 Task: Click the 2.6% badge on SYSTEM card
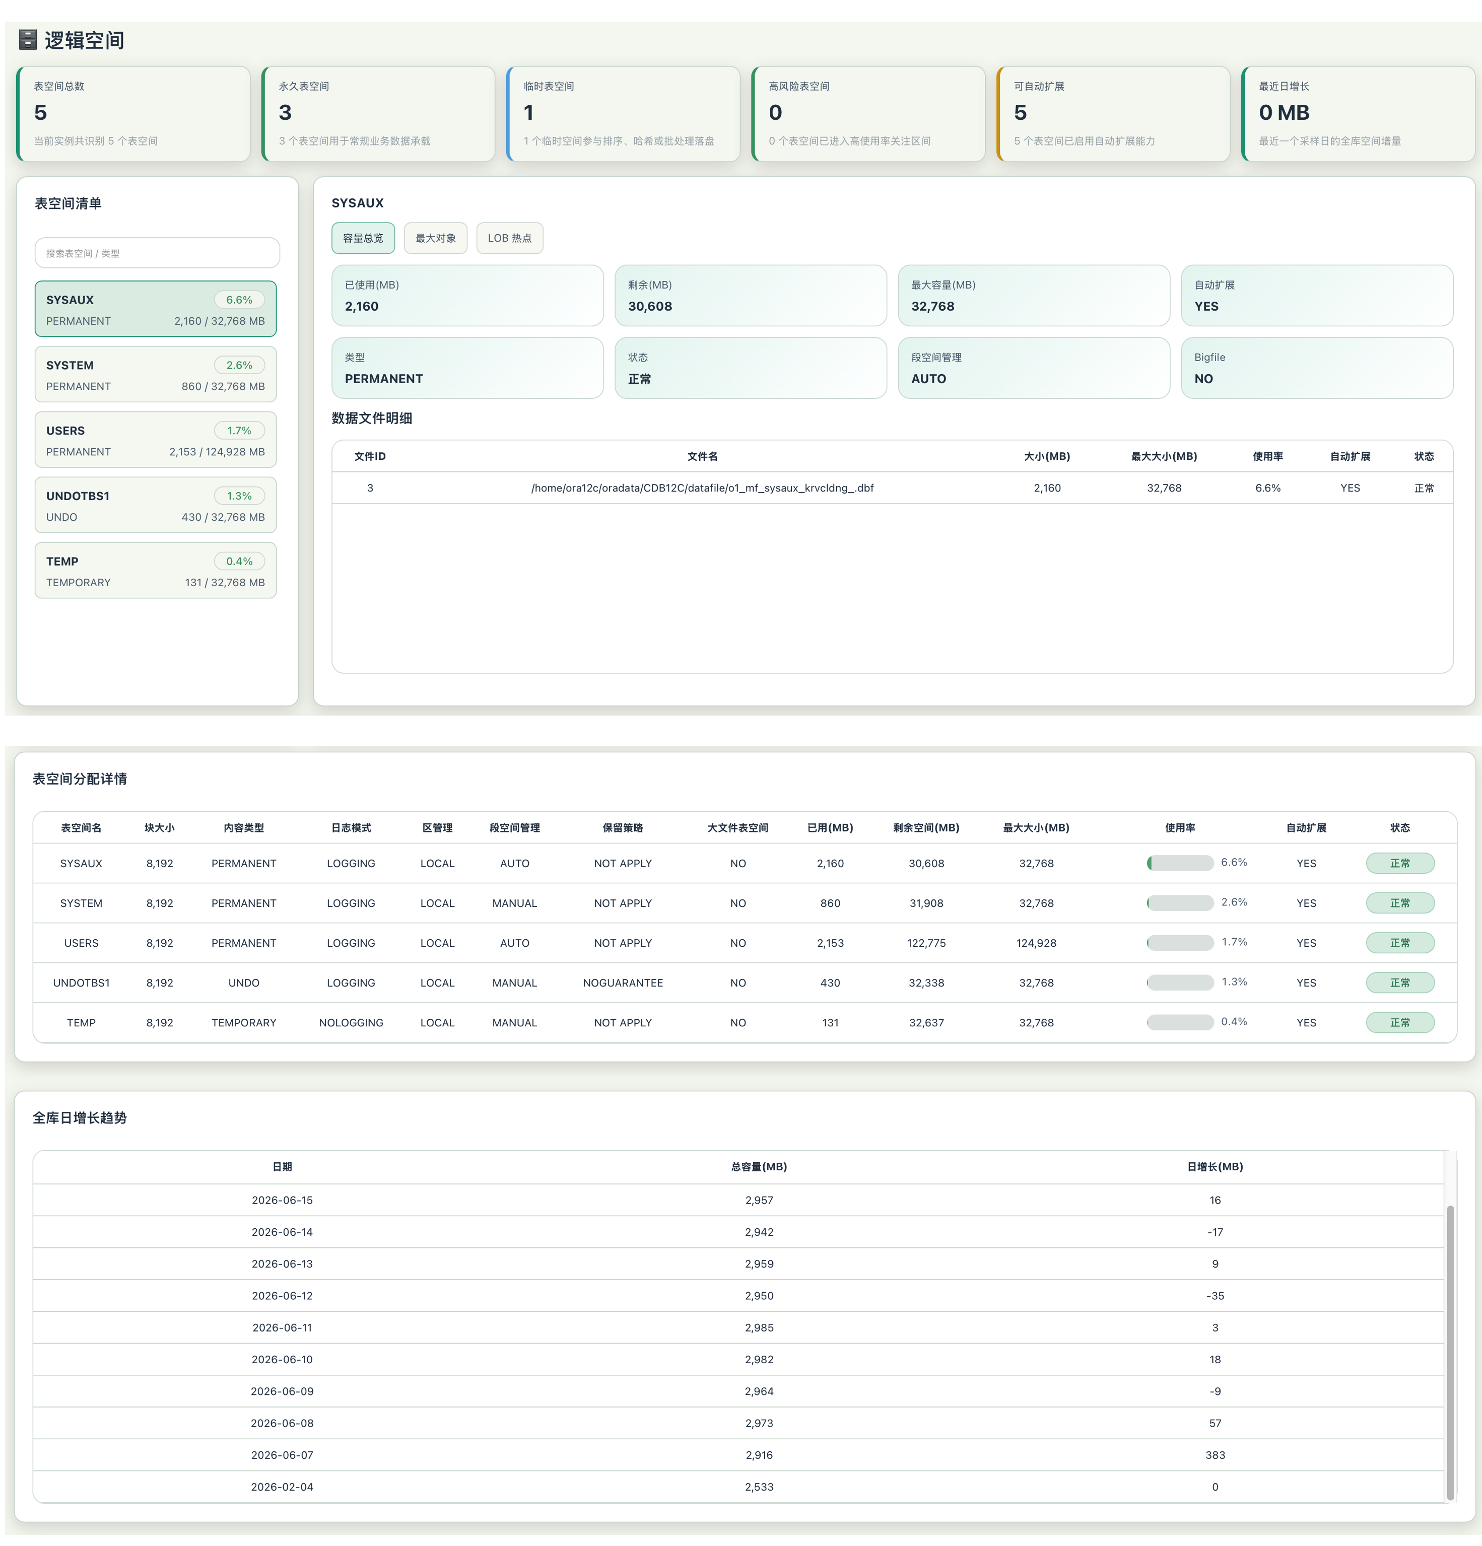pyautogui.click(x=239, y=365)
